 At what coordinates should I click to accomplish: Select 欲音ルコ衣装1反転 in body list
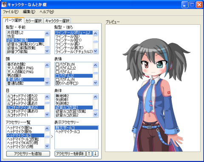tap(74, 111)
